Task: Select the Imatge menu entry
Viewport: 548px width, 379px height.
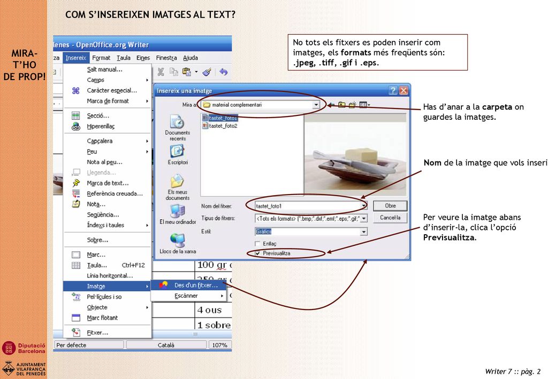Action: (107, 286)
